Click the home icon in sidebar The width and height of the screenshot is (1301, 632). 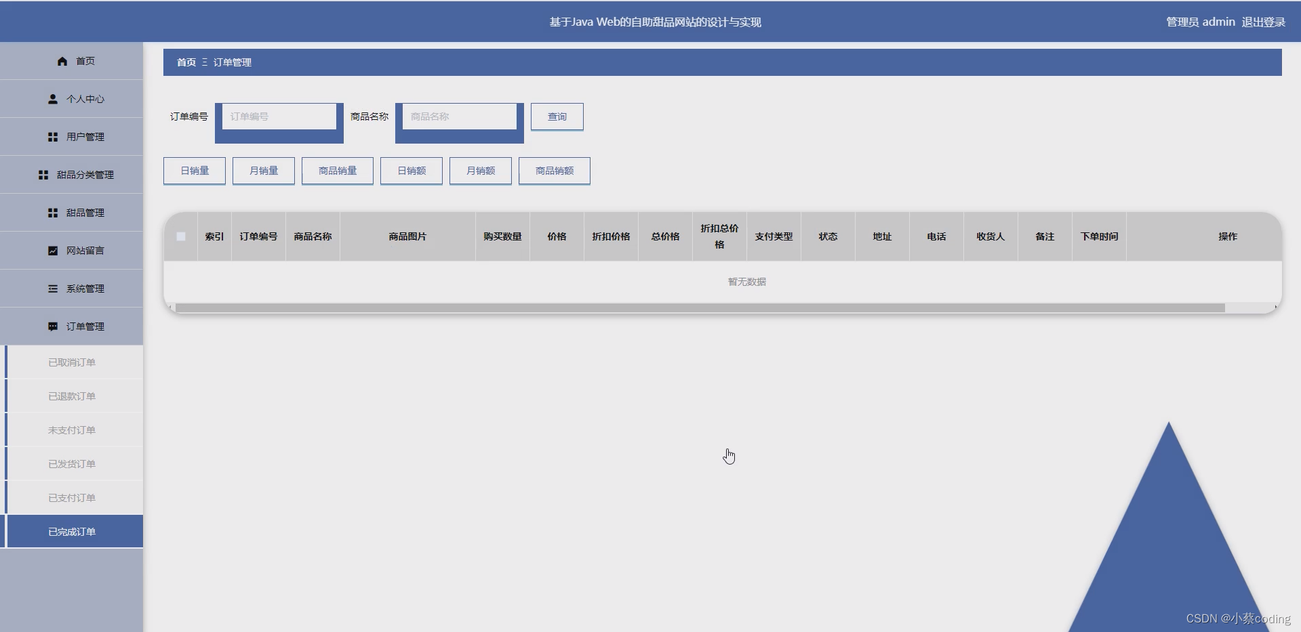pos(62,61)
